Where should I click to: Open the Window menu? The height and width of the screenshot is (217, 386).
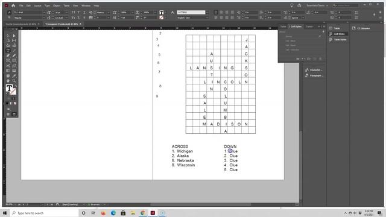coord(86,5)
